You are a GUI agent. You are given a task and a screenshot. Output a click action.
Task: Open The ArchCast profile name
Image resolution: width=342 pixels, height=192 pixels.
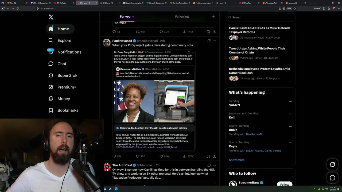pyautogui.click(x=122, y=165)
